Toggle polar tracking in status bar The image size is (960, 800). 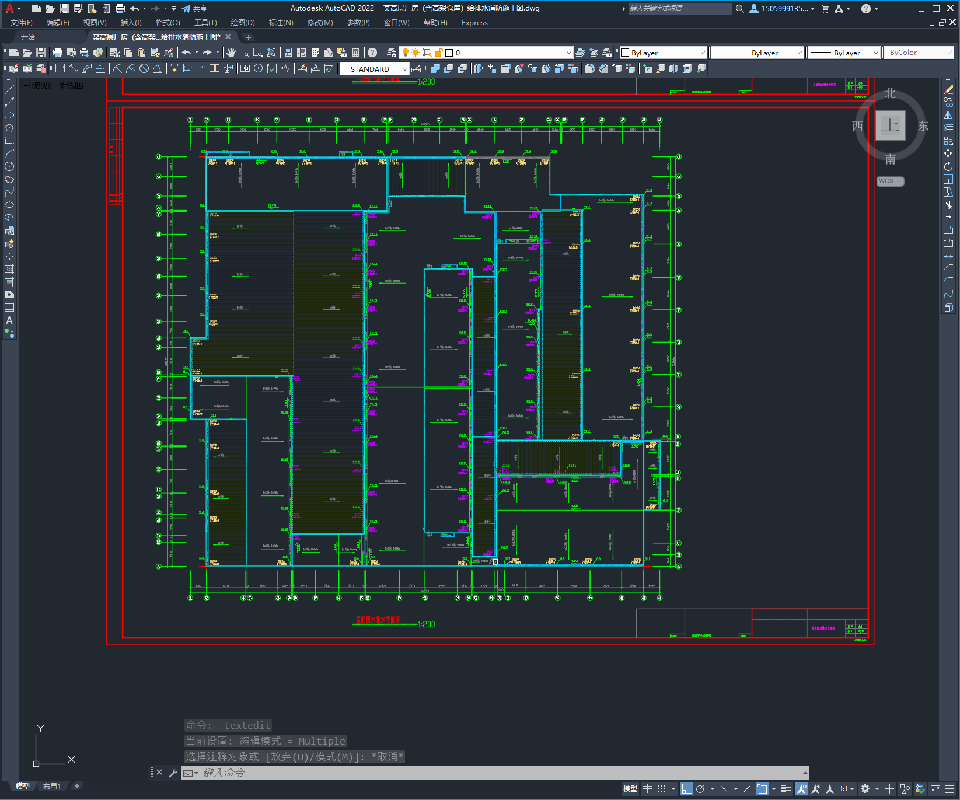(700, 789)
